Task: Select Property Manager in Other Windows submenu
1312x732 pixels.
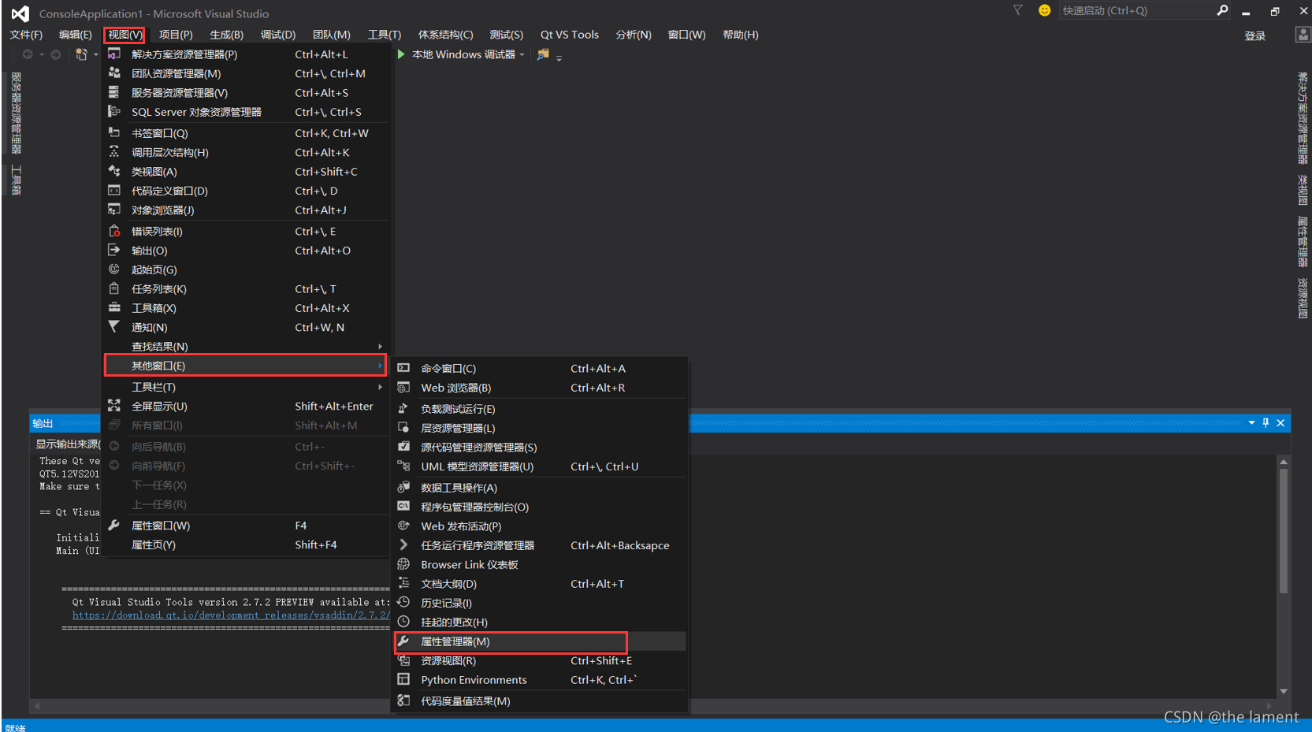Action: point(539,641)
